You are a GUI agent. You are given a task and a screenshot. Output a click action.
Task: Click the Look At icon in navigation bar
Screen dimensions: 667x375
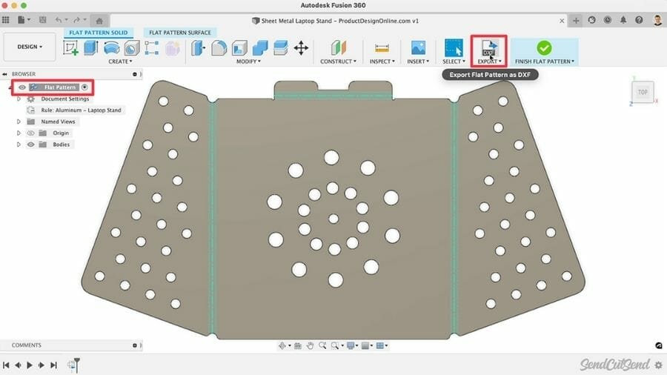[298, 345]
